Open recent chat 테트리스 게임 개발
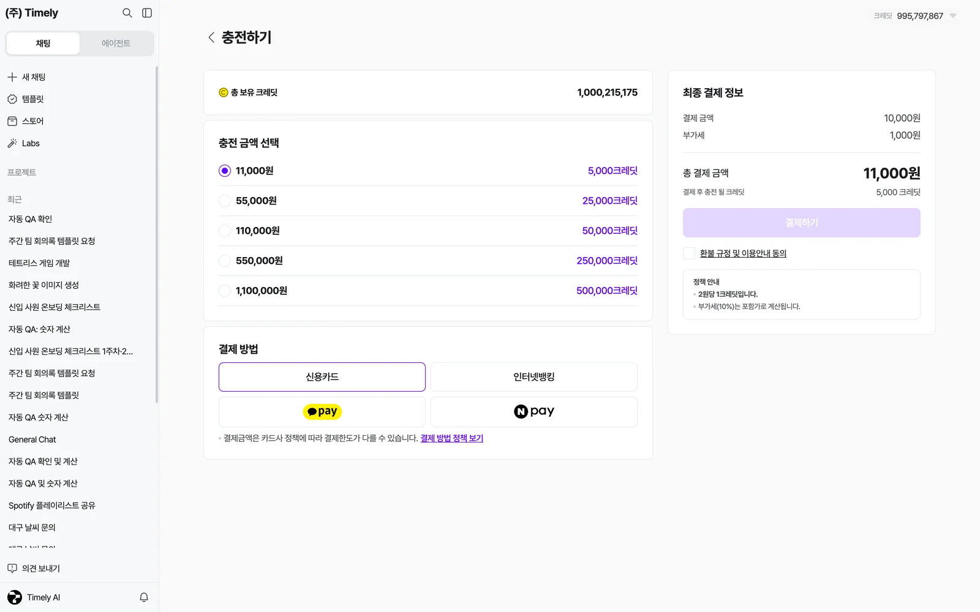This screenshot has width=980, height=612. click(39, 263)
